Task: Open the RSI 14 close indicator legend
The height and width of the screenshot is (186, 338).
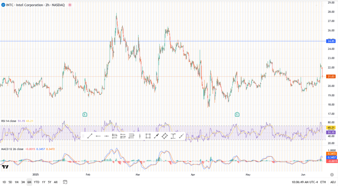Action: (13, 122)
